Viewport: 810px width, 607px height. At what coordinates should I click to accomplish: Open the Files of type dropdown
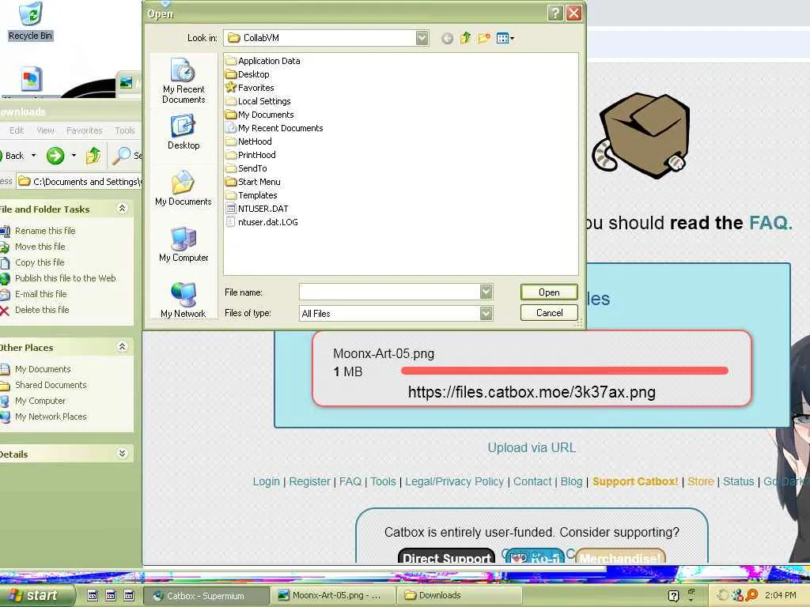pos(486,313)
